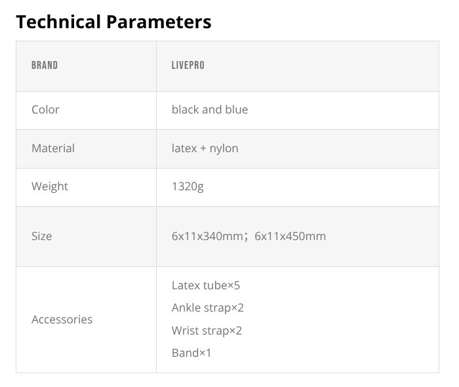Click the 6x11x450mm size text

pos(290,236)
